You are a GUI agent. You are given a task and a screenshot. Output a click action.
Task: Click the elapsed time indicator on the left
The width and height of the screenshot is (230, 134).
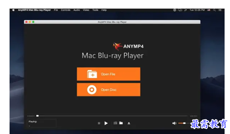(31, 116)
